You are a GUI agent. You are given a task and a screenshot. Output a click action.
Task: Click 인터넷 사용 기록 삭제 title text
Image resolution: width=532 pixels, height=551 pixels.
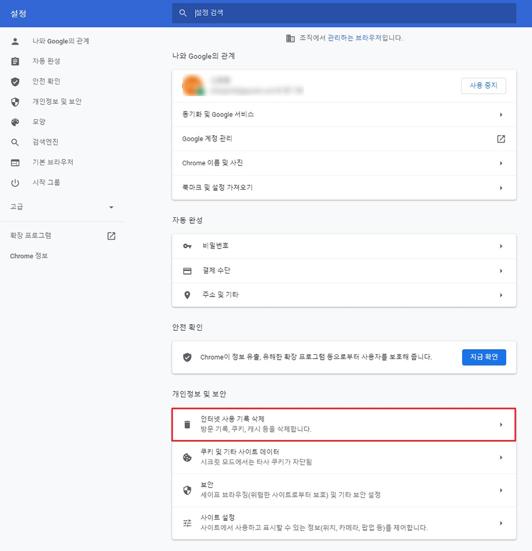click(x=232, y=419)
